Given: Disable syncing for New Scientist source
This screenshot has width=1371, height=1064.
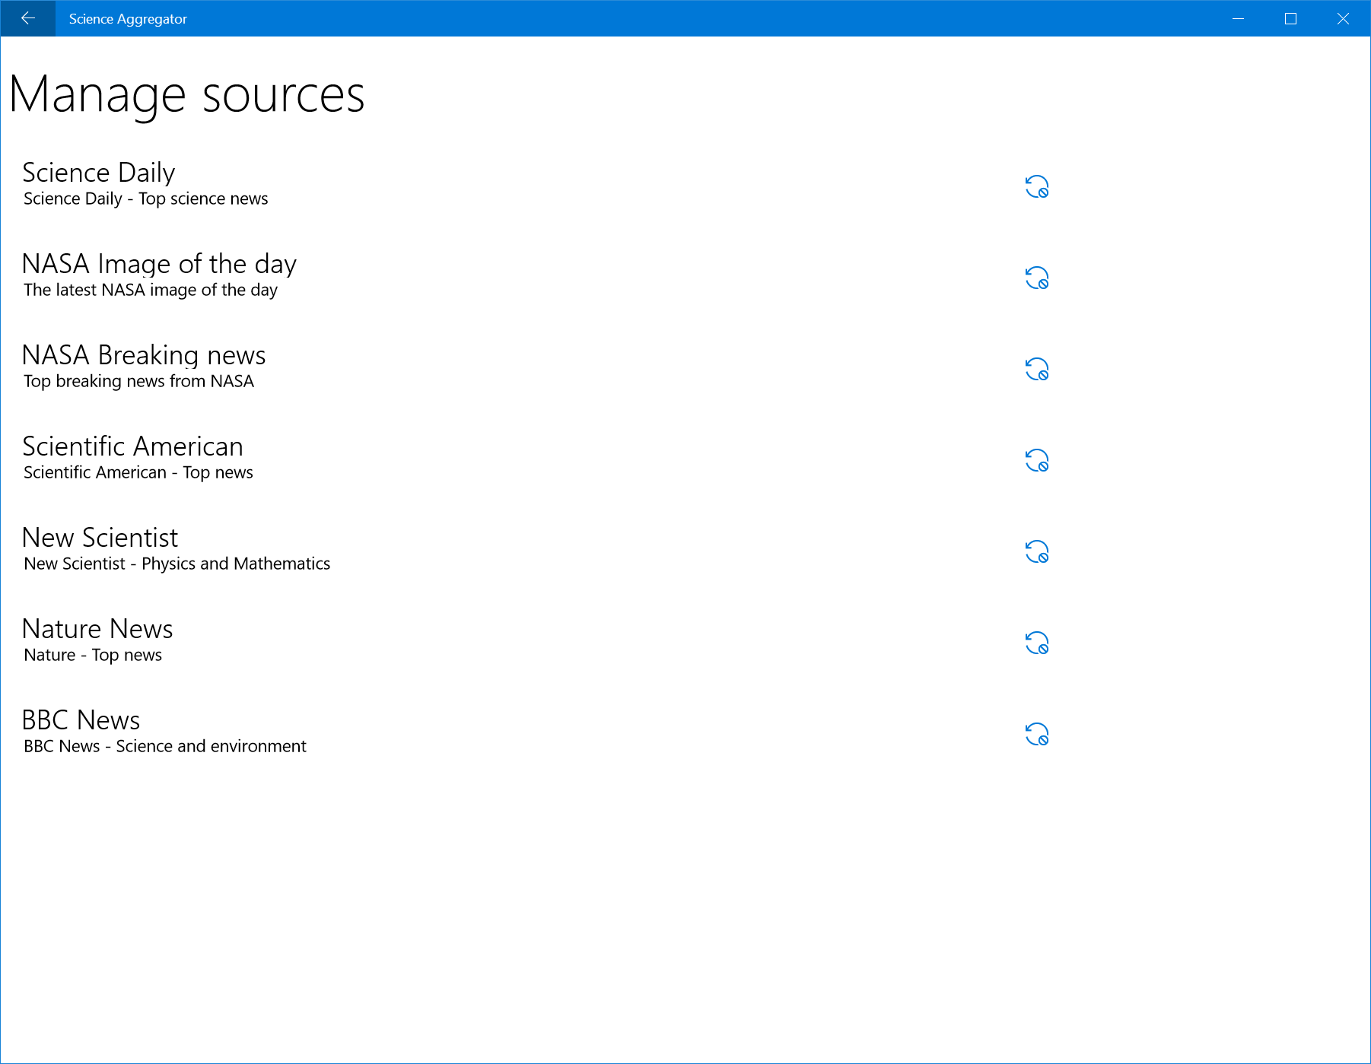Looking at the screenshot, I should [x=1036, y=551].
